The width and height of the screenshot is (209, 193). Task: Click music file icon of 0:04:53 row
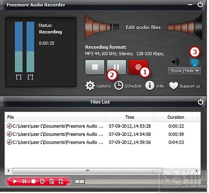pos(9,142)
